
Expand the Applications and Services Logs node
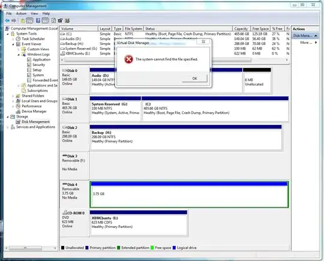click(19, 86)
